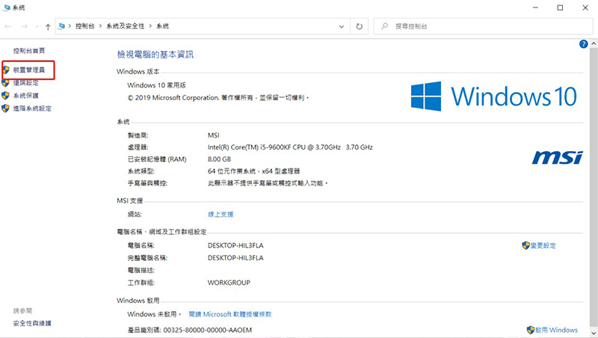Click the shield icon beside 裝置管理員
Image resolution: width=598 pixels, height=338 pixels.
6,70
